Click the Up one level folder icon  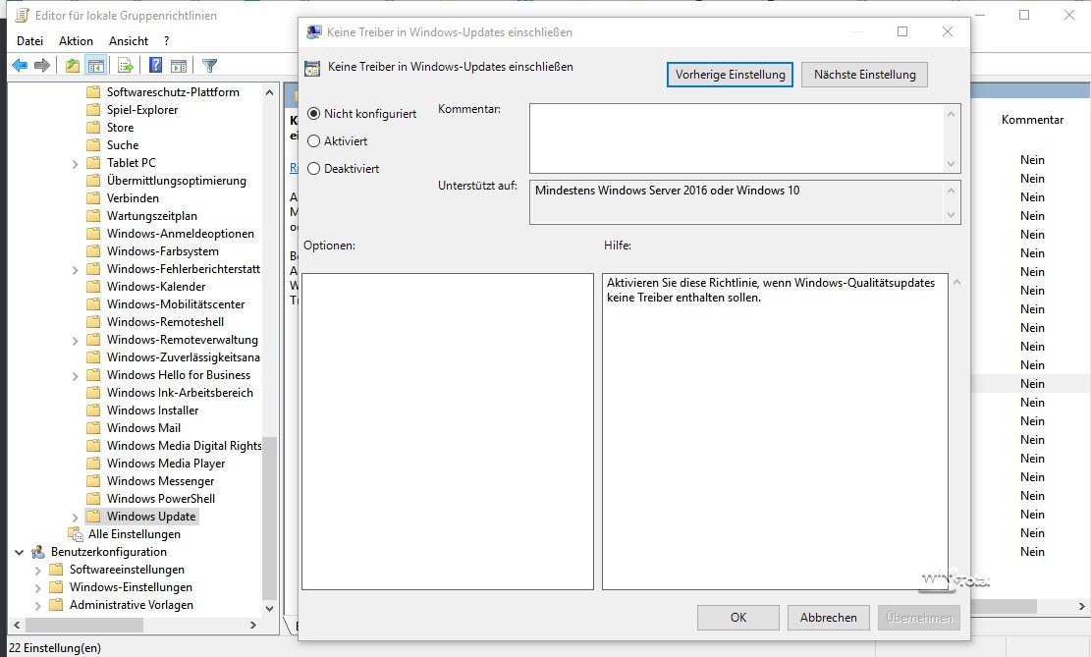tap(73, 66)
